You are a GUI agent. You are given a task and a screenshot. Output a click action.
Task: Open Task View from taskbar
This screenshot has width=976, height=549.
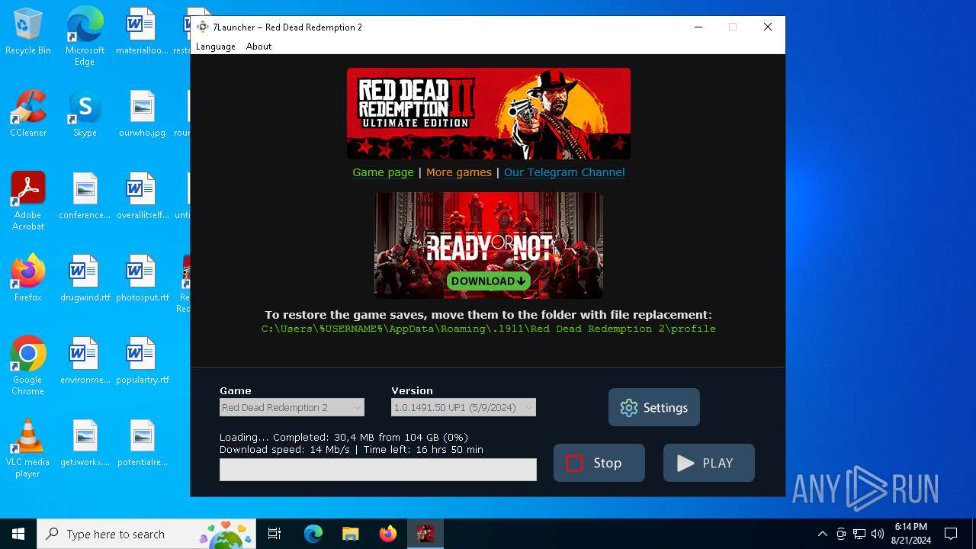click(x=275, y=534)
